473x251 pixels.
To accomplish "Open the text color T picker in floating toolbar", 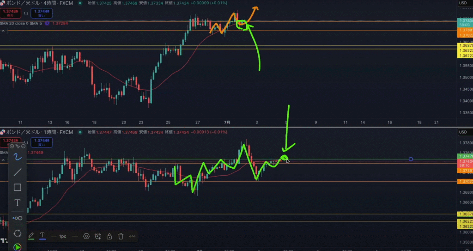I will tap(42, 236).
